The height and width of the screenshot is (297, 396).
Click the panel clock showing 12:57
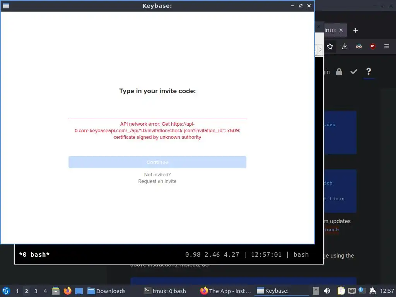coord(387,291)
